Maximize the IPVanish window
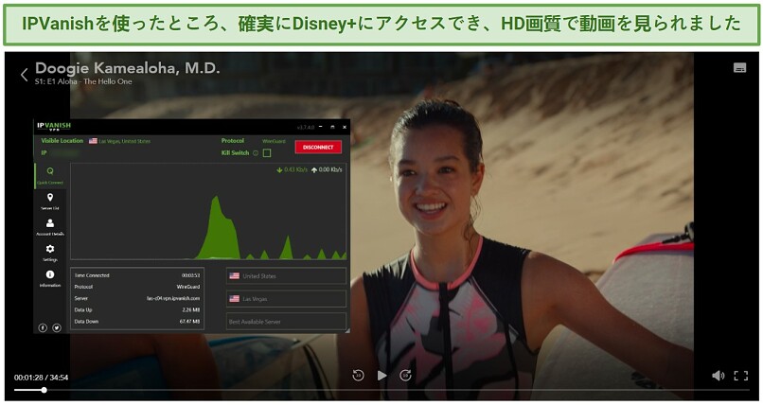 tap(332, 127)
